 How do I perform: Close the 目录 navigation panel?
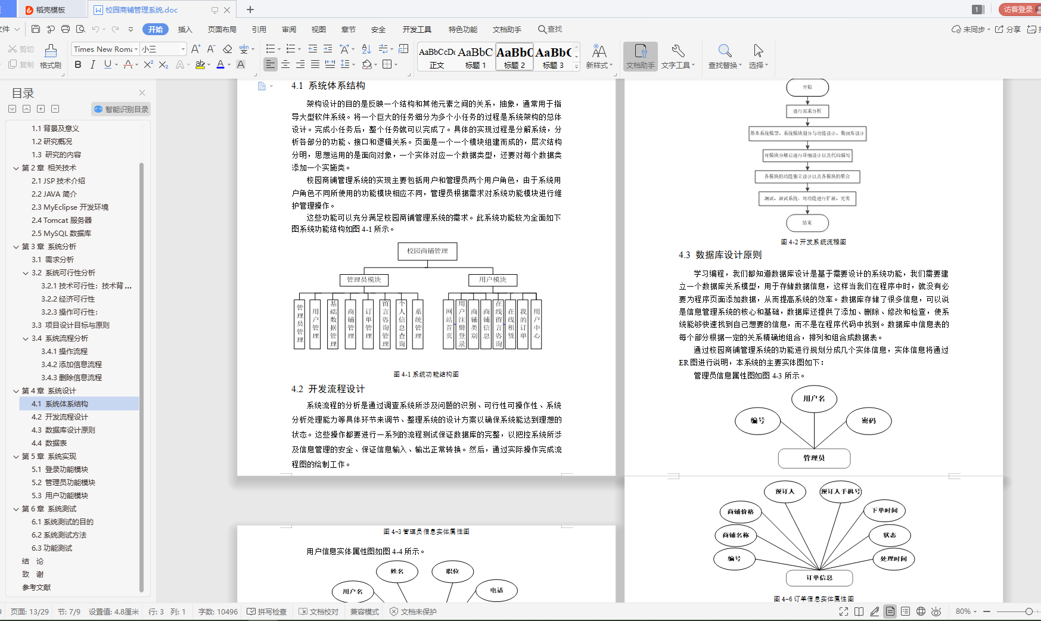click(x=142, y=92)
